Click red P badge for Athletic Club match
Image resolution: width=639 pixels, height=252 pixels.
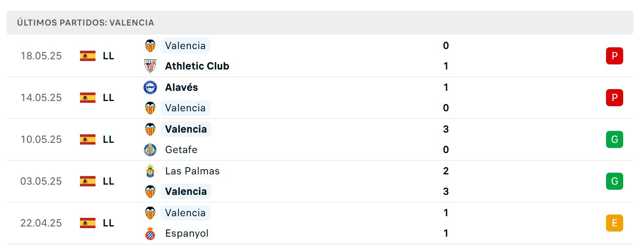(x=615, y=56)
